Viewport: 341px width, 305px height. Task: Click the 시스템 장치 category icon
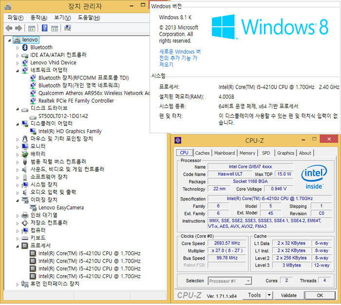pos(25,185)
